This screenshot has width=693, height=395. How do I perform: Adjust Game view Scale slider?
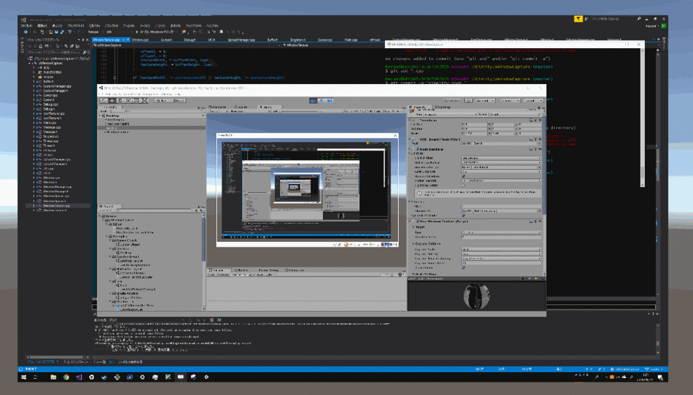298,111
